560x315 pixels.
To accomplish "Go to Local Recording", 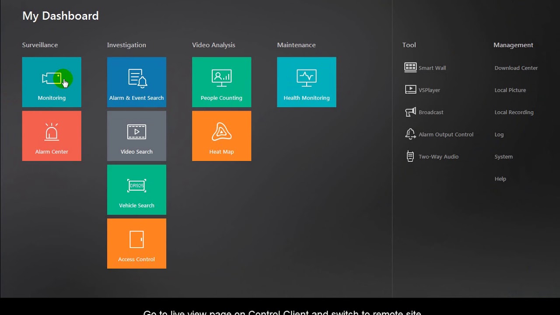I will coord(514,112).
